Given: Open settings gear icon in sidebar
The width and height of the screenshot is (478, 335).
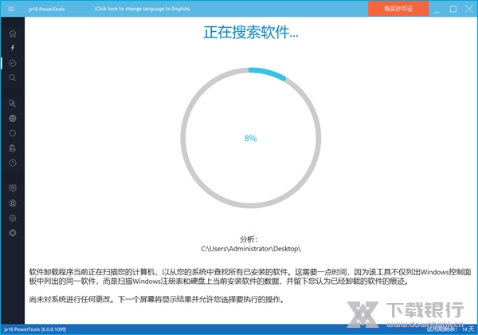Looking at the screenshot, I should pos(12,217).
